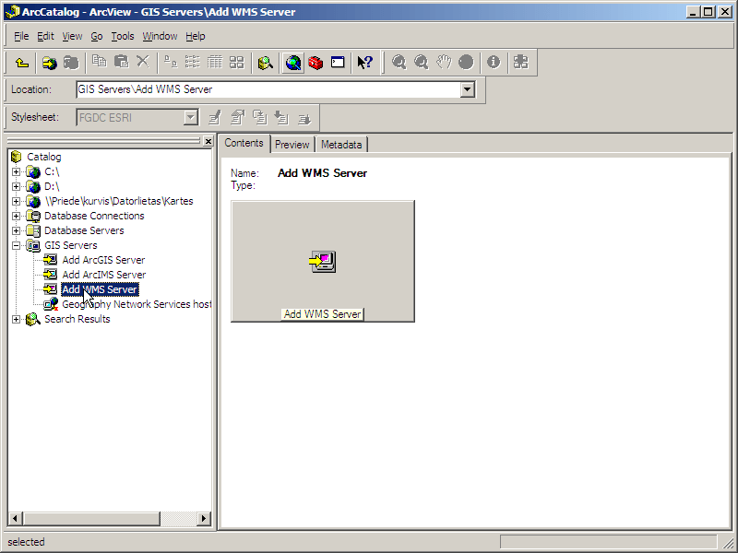Select the Contents tab

[x=244, y=143]
